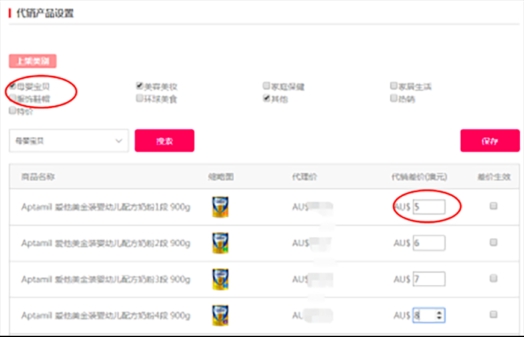Tick 差价生效 checkbox for Aptamil 1段 row

[493, 206]
